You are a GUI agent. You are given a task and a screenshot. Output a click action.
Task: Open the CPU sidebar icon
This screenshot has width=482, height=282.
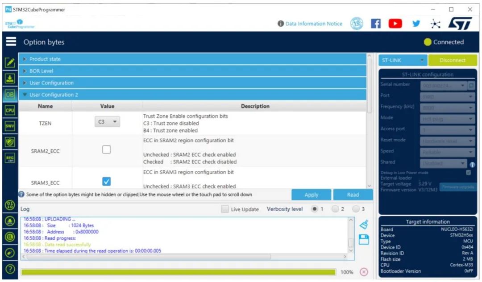coord(10,110)
